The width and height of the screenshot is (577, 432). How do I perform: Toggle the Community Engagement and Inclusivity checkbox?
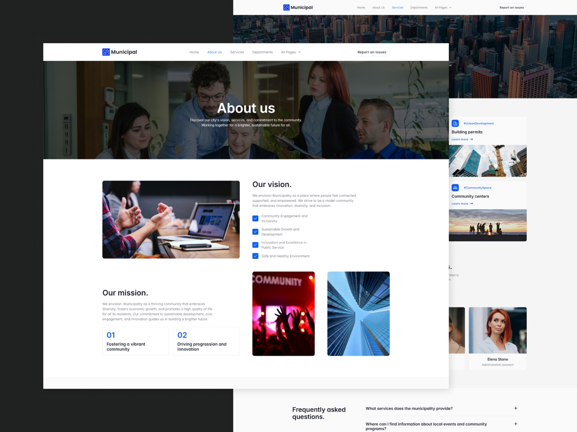point(255,219)
